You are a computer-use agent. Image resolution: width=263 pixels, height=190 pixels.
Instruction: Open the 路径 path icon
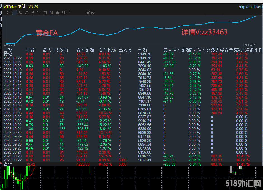coord(90,13)
